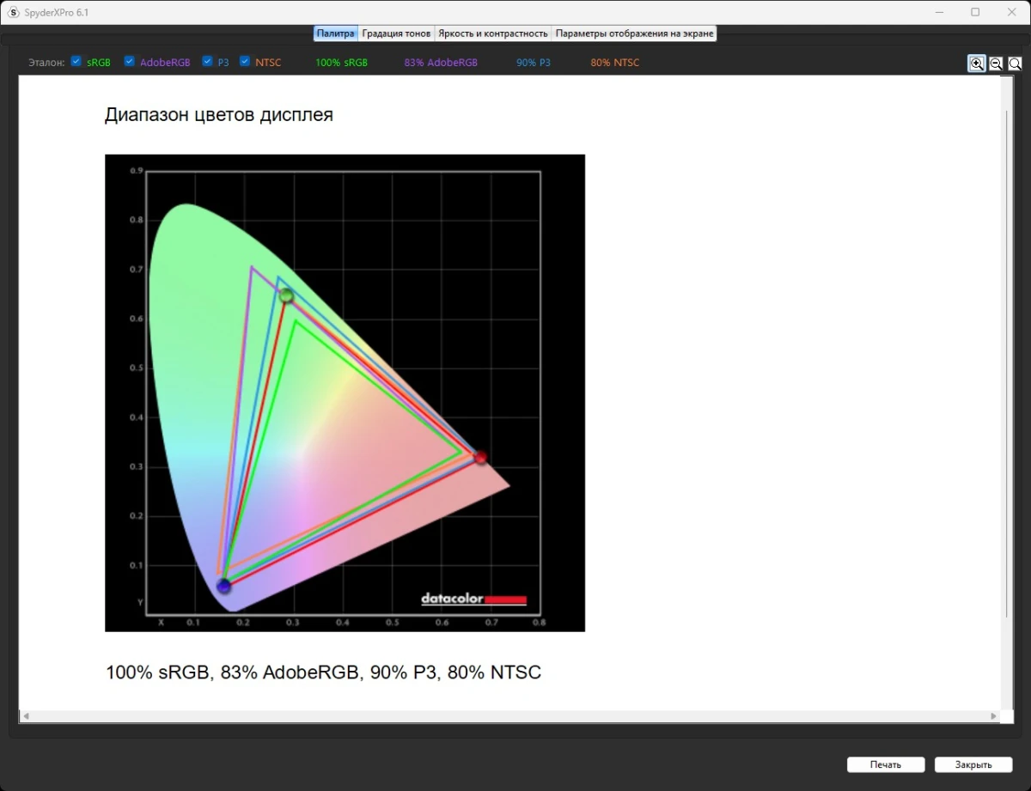
Task: Open the Параметры отображения на экране tab
Action: click(x=634, y=33)
